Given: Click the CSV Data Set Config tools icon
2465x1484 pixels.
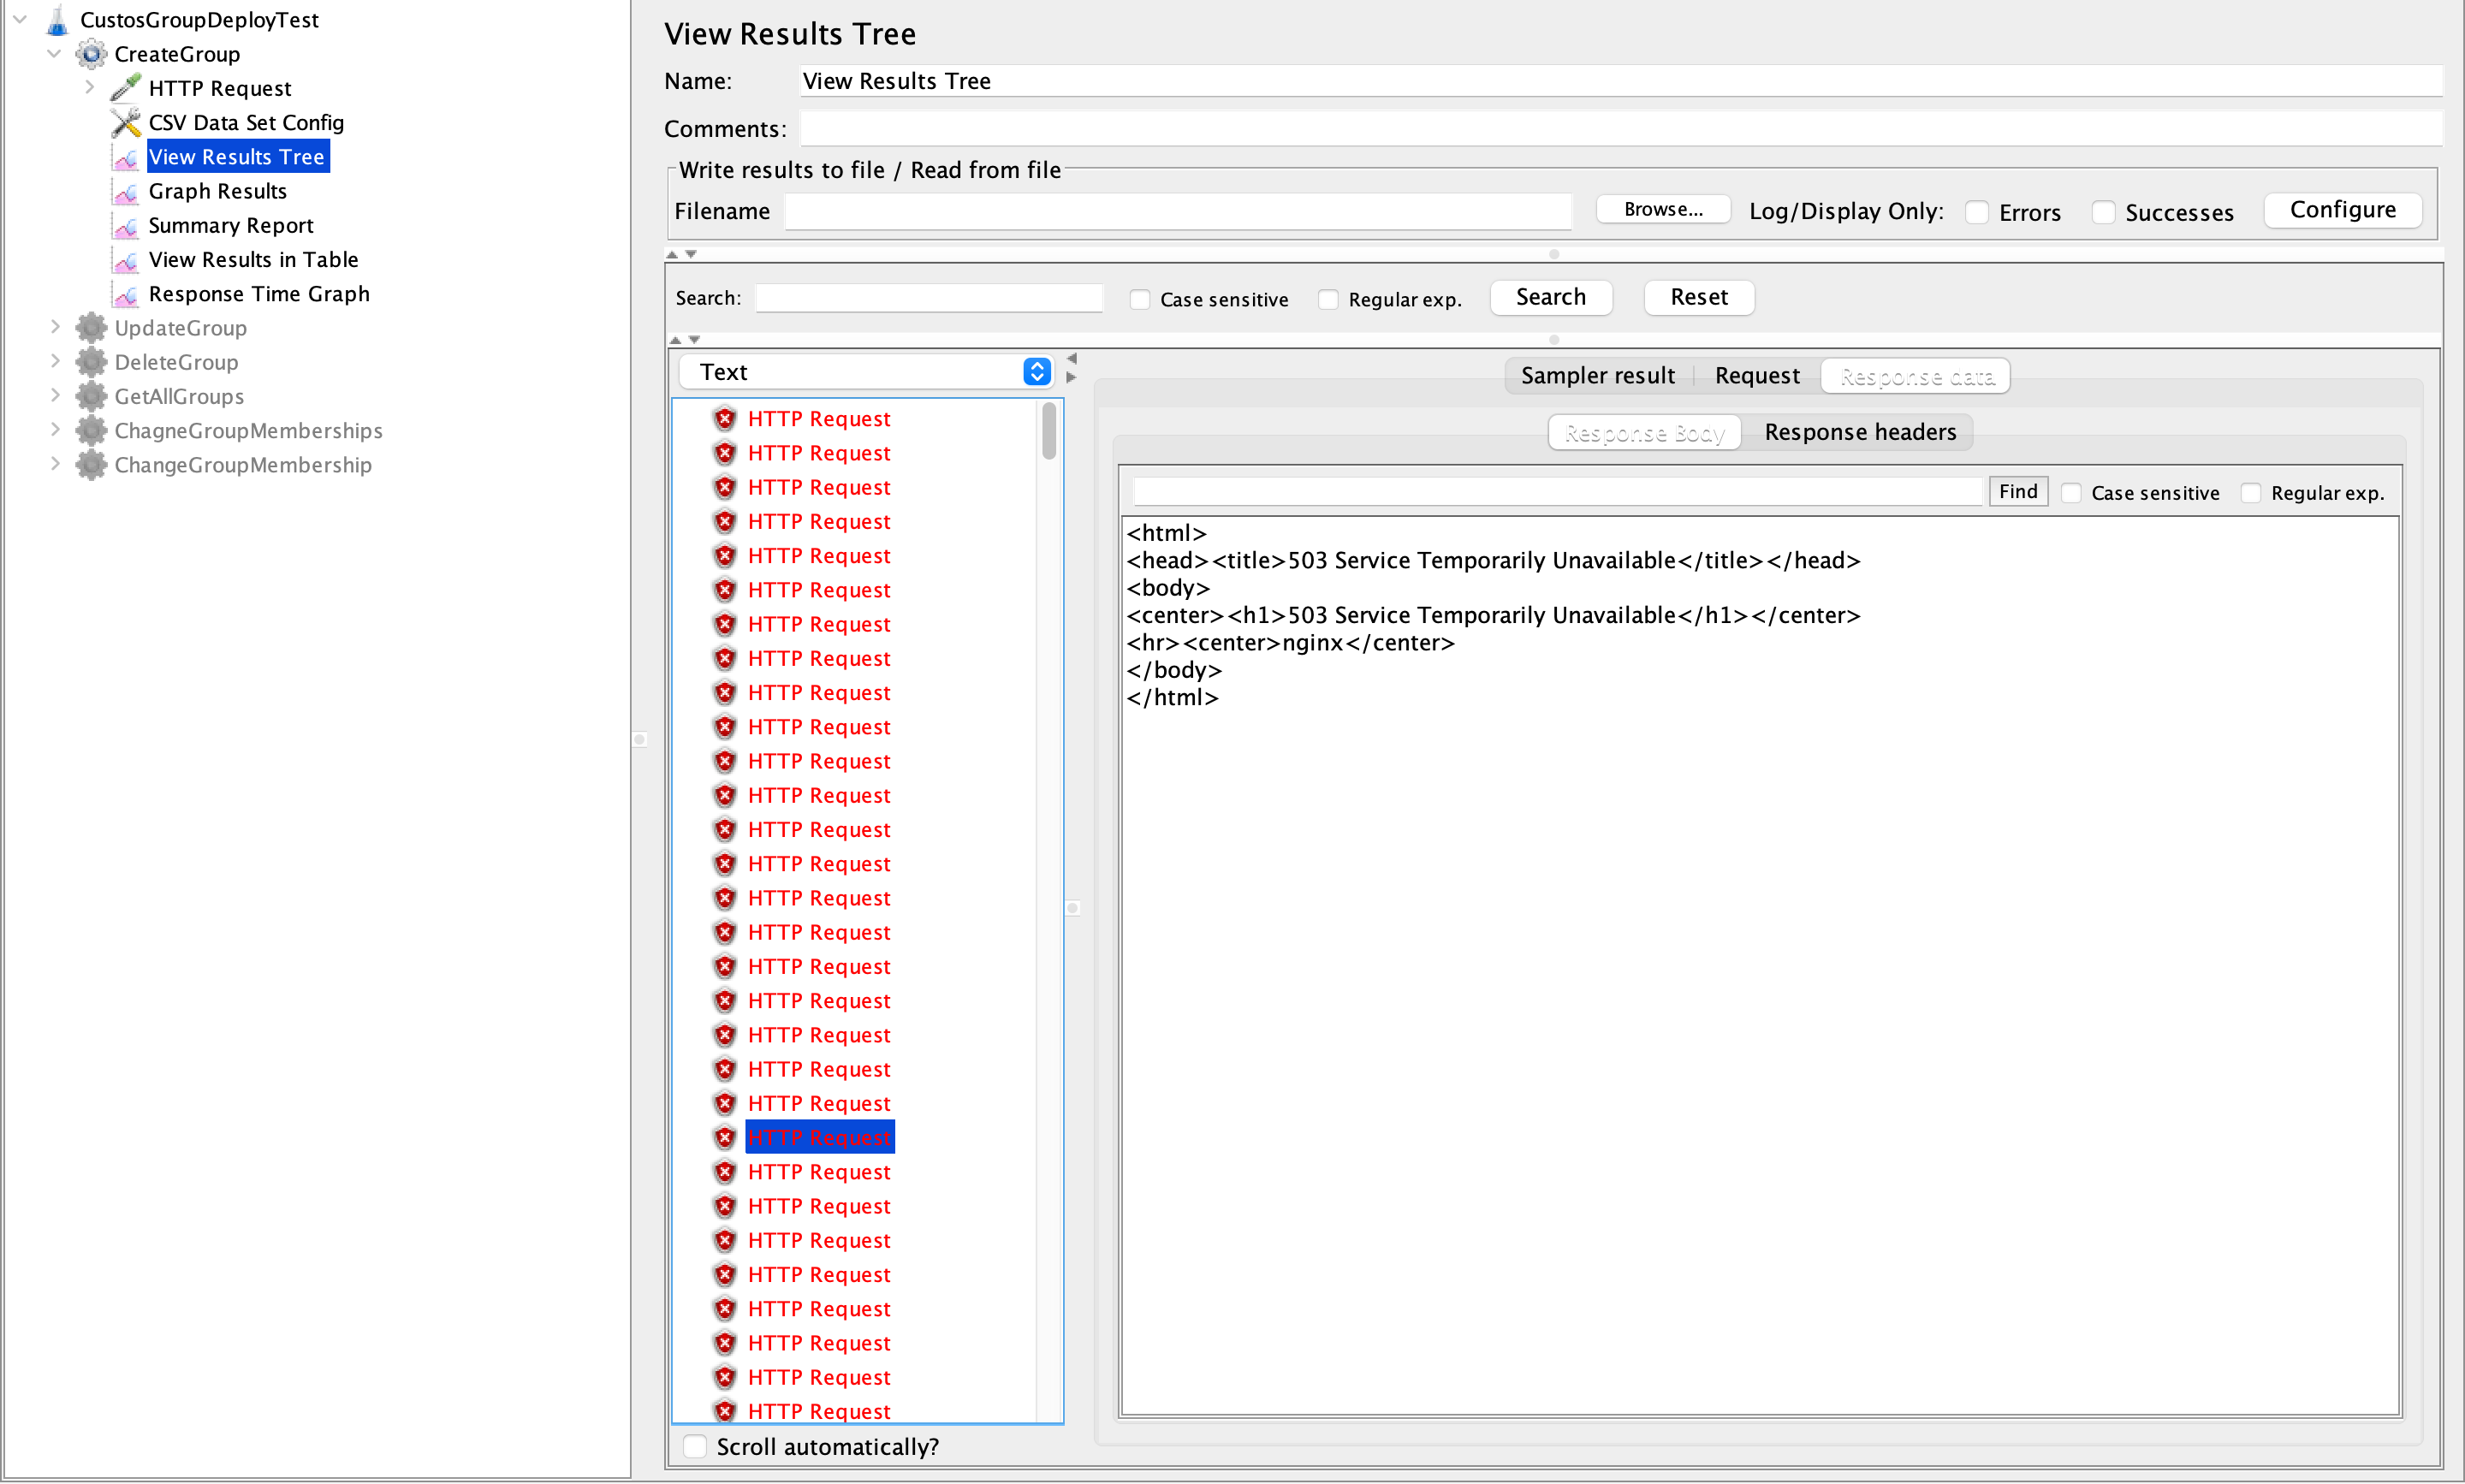Looking at the screenshot, I should click(x=126, y=122).
